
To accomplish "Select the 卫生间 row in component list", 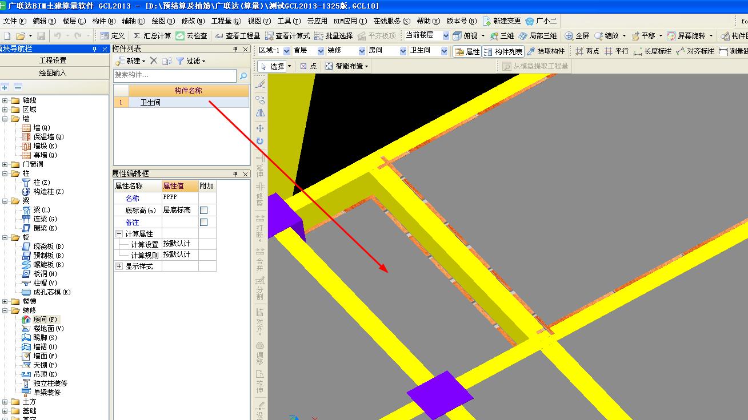I will coord(182,103).
